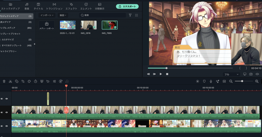Zoom in the timeline with the plus magnifier
Viewport: 262px width, 137px height.
point(257,81)
